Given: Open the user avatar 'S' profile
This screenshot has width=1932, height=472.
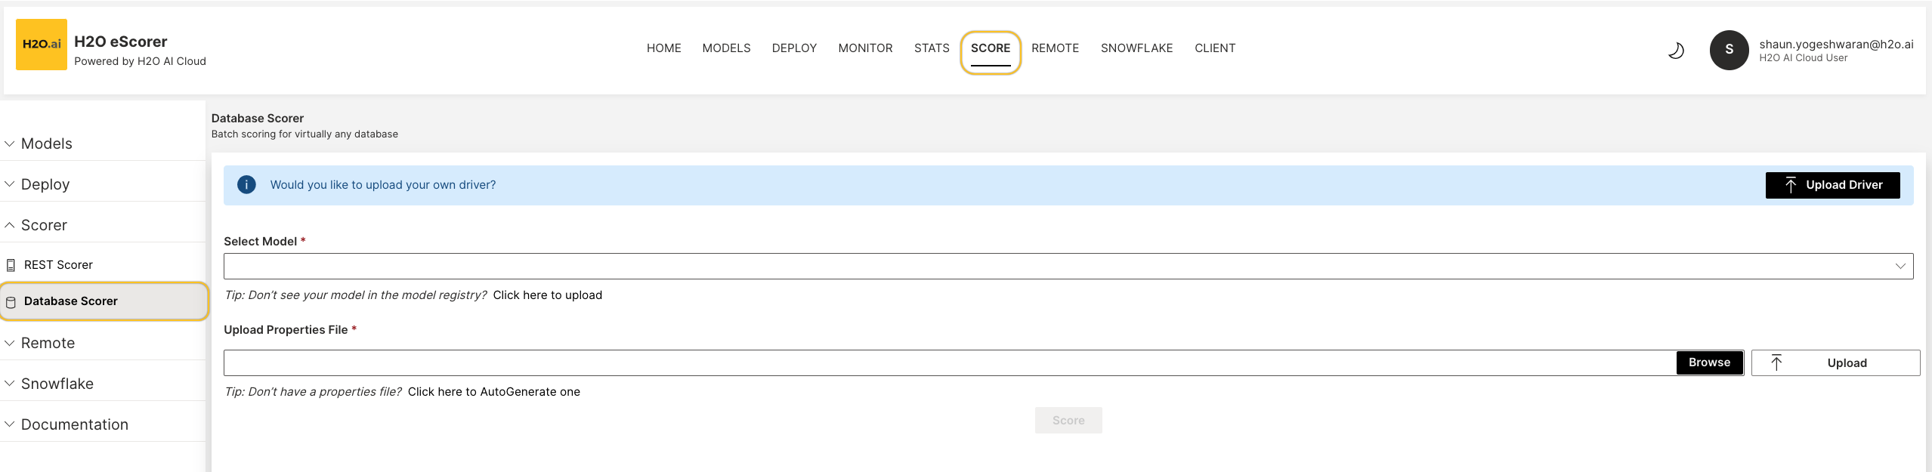Looking at the screenshot, I should [1728, 50].
